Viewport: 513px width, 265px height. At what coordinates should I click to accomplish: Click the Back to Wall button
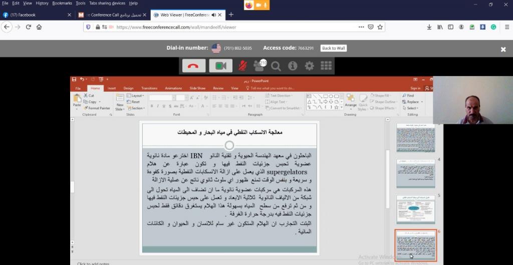tap(333, 48)
